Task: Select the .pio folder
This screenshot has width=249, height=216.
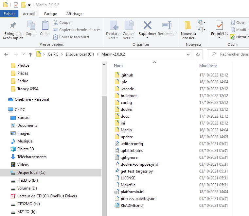Action: pyautogui.click(x=124, y=82)
